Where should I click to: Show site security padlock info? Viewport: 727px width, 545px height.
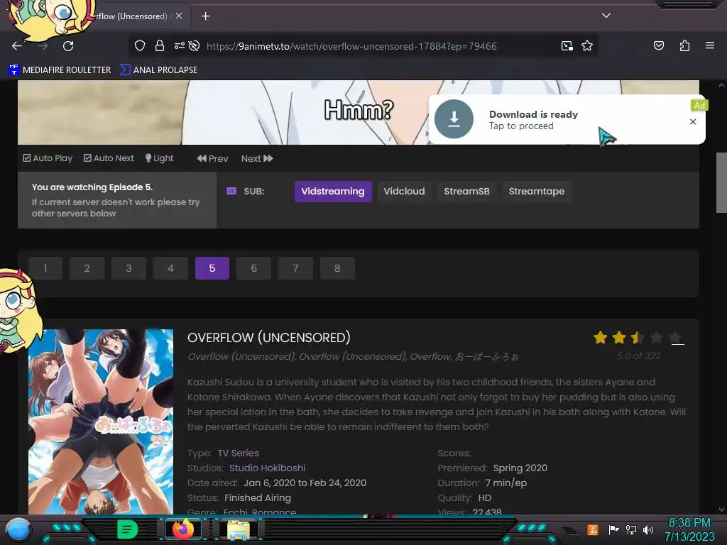[160, 46]
